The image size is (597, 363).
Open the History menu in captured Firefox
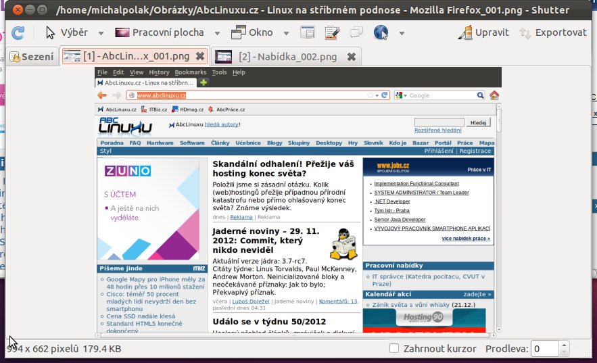[x=159, y=72]
